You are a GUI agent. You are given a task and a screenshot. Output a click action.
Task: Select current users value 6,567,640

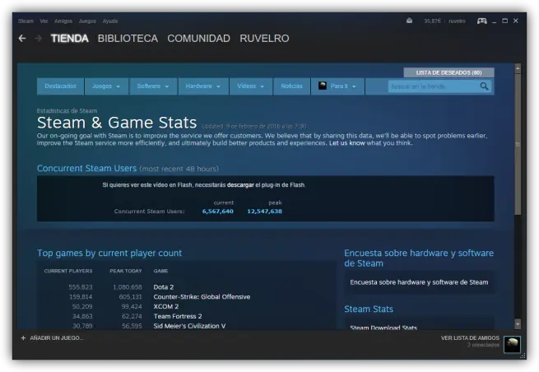pos(217,211)
